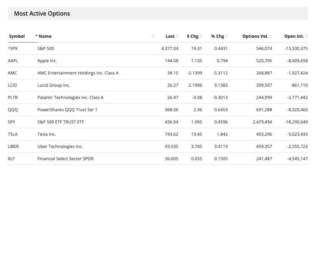Sort by Open Int. column
Image resolution: width=318 pixels, height=253 pixels.
[x=294, y=36]
